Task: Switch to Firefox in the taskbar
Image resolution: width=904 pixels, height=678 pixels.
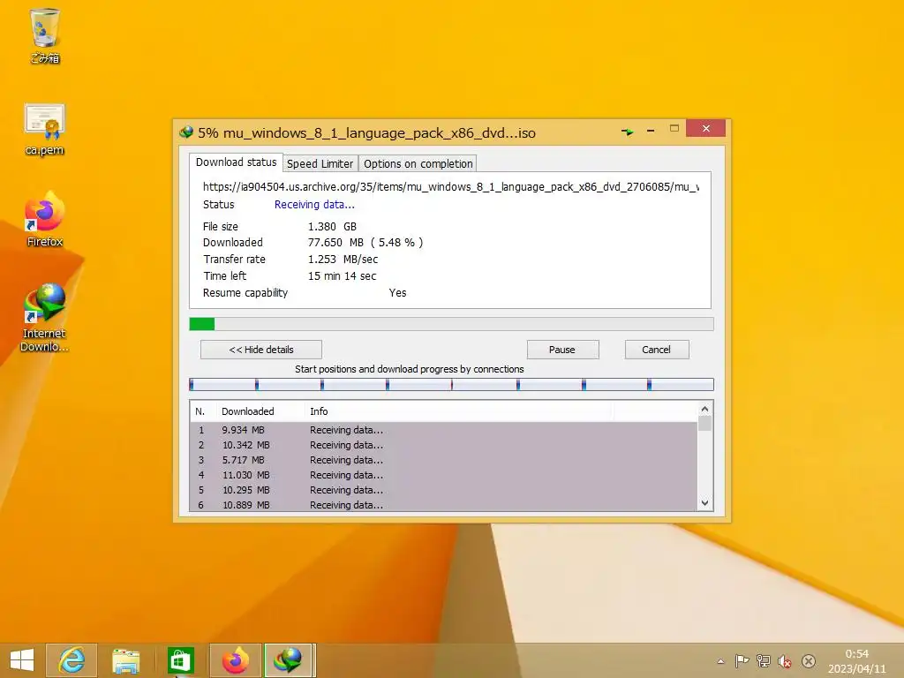Action: 235,660
